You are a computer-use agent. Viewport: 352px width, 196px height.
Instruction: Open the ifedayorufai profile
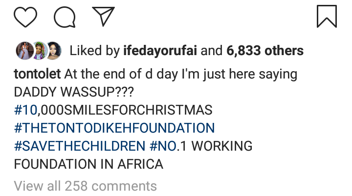pos(164,50)
